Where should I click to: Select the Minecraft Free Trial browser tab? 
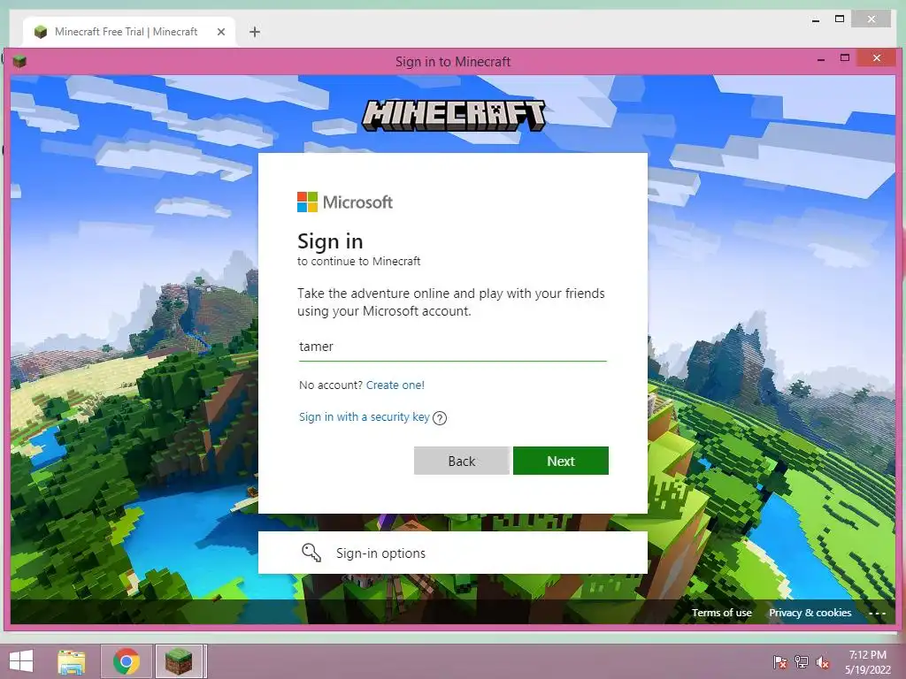129,32
